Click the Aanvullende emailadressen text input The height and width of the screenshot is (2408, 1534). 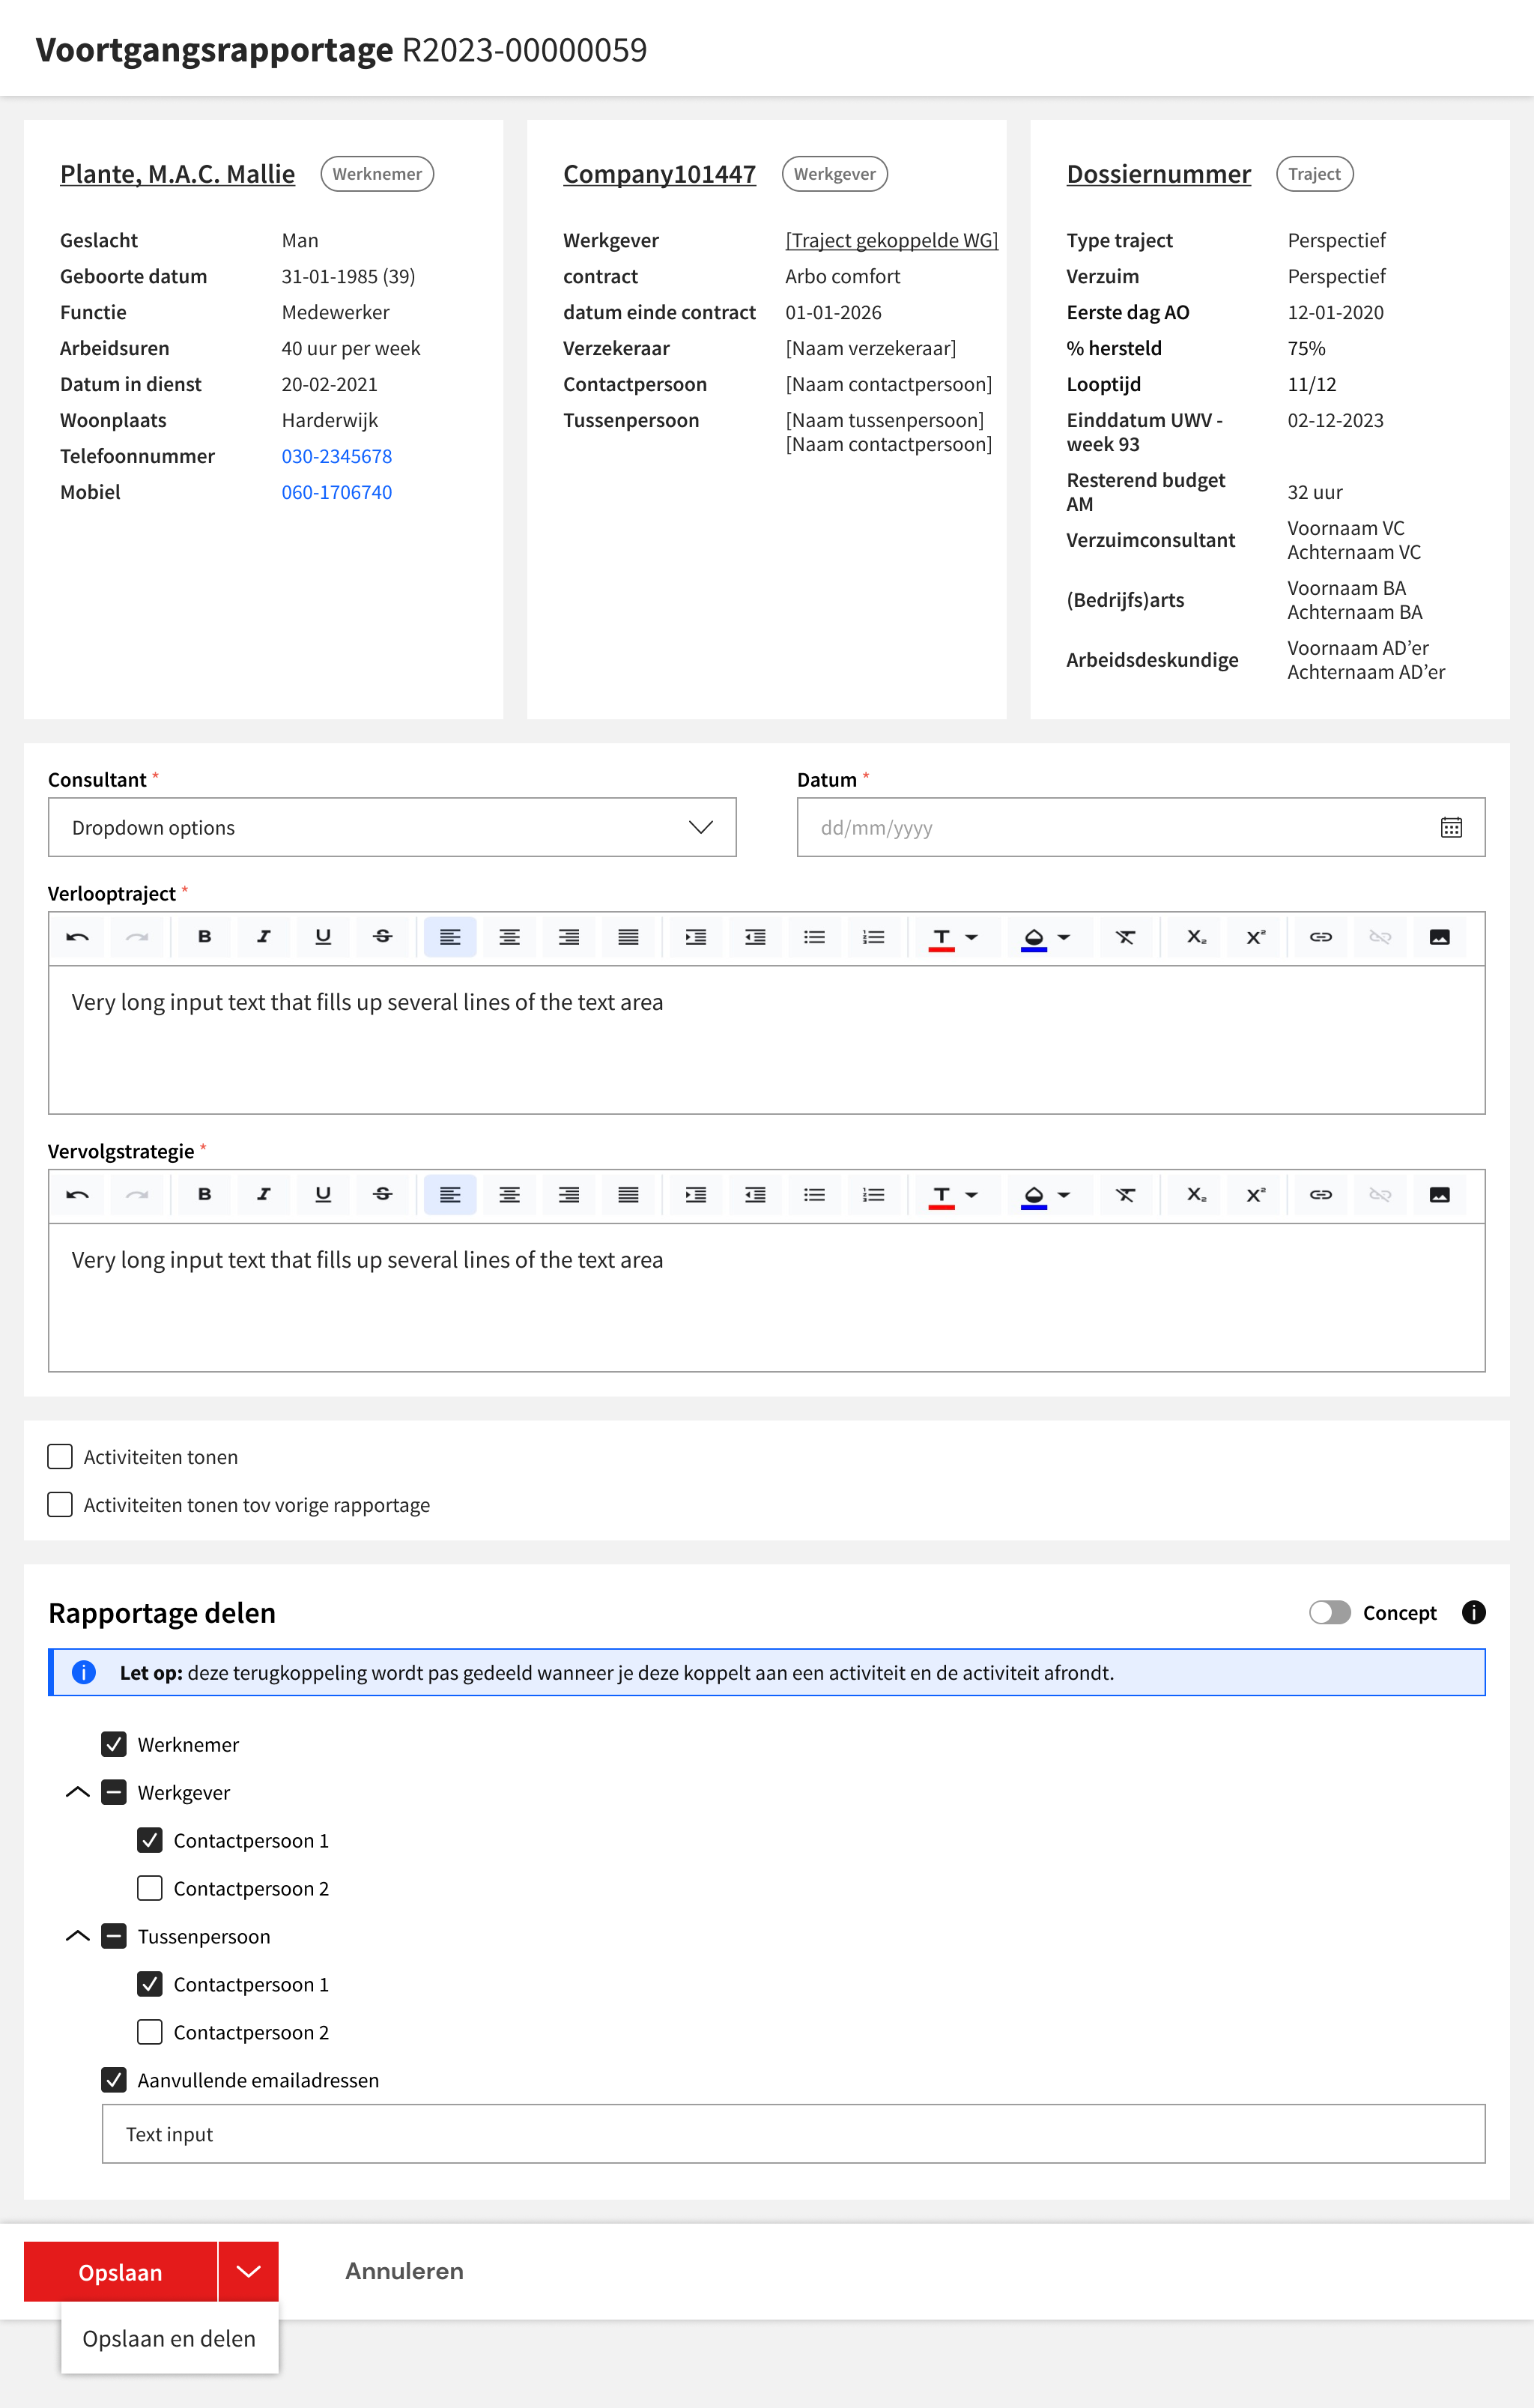pos(793,2134)
